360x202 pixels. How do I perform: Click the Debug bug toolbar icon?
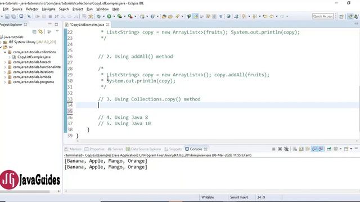(x=99, y=16)
